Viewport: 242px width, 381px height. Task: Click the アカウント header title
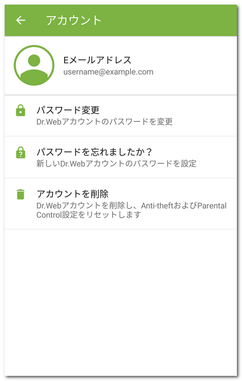point(73,20)
